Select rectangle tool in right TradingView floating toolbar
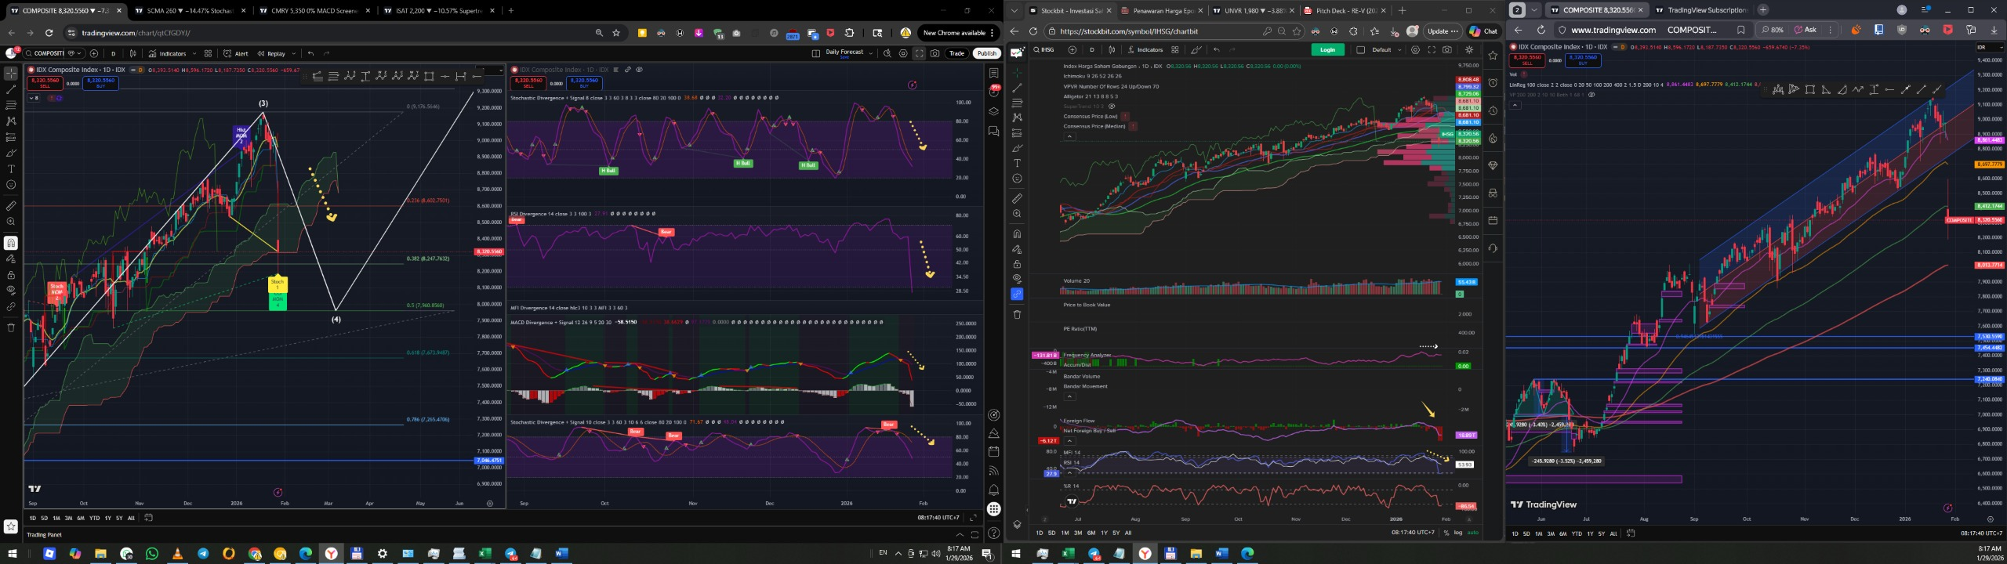The height and width of the screenshot is (564, 2007). coord(1809,89)
